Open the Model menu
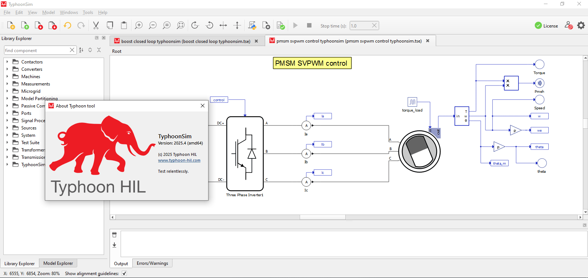Screen dimensions: 588x278 48,12
